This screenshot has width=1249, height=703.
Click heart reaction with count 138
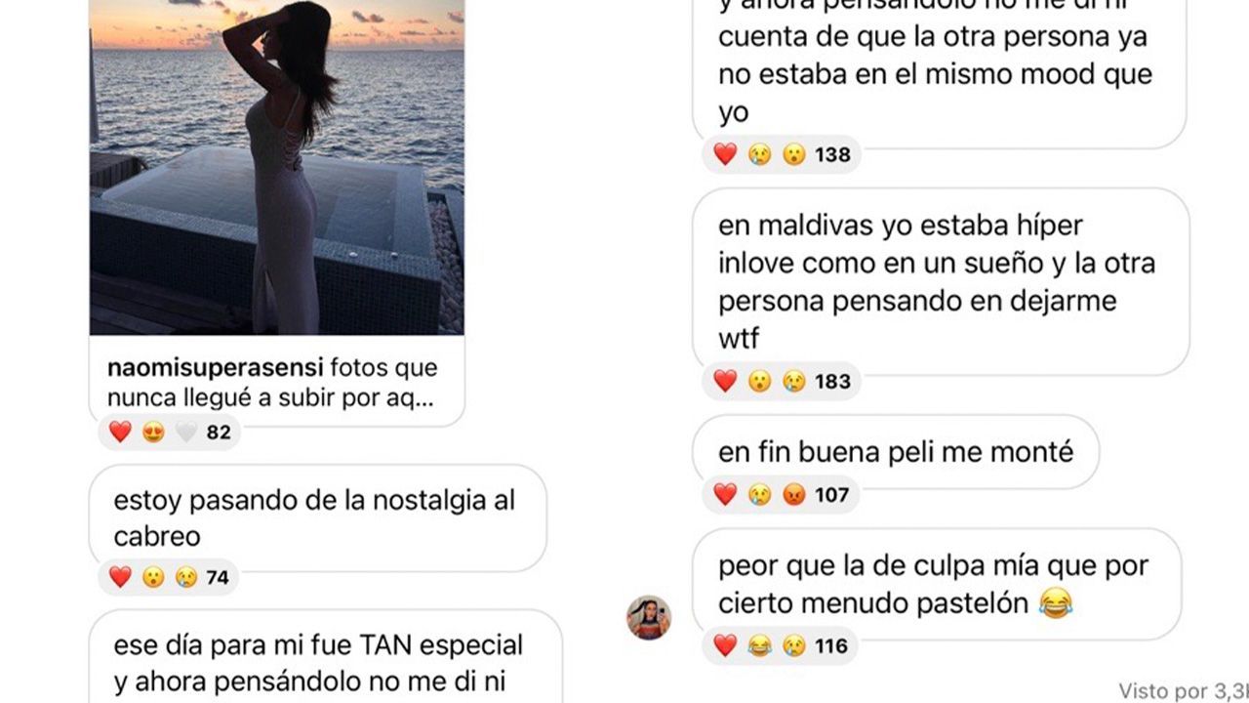[x=725, y=154]
